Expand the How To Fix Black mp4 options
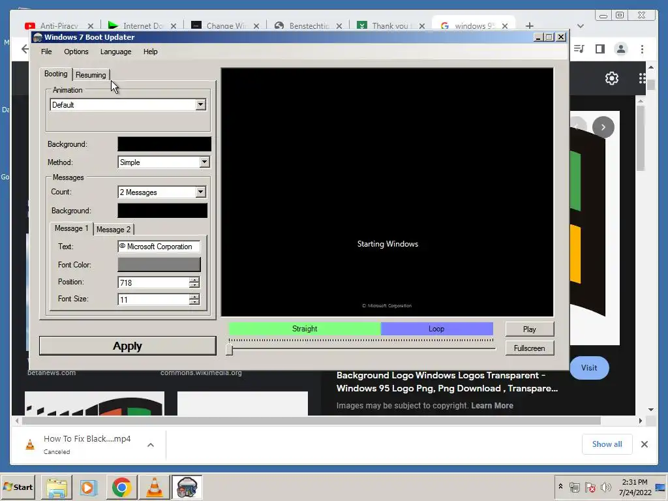This screenshot has height=501, width=668. tap(151, 445)
